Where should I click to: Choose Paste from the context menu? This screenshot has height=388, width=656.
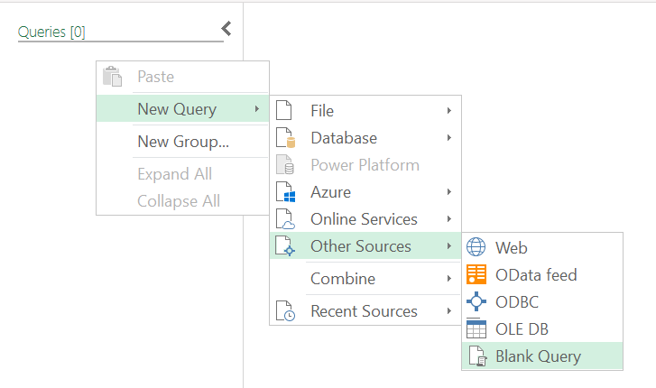(x=183, y=77)
